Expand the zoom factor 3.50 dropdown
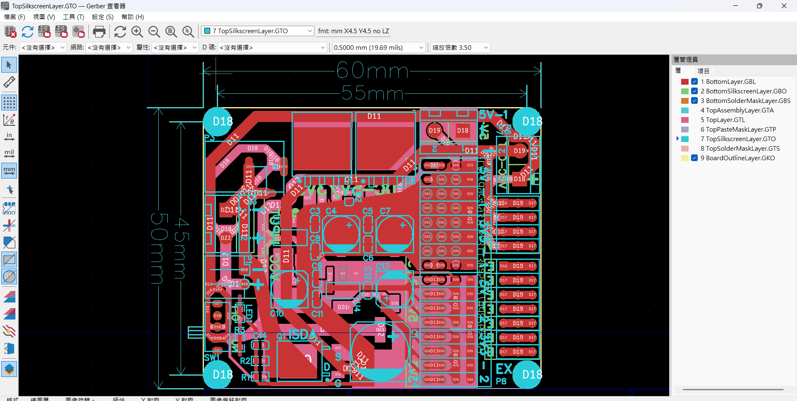The height and width of the screenshot is (401, 797). click(x=460, y=48)
